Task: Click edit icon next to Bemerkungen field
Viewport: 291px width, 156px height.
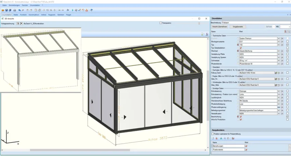Action: coord(246,146)
